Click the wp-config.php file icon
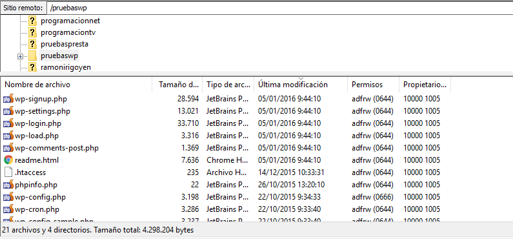Screen dimensions: 513x239 (x=8, y=197)
